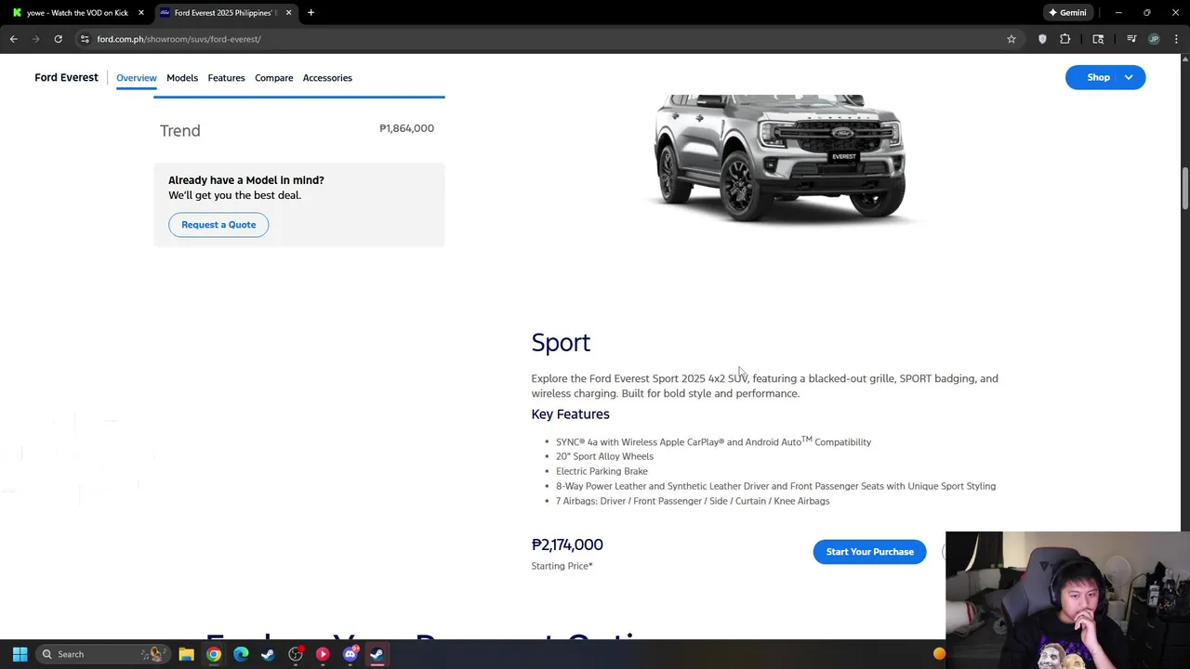Close the Kick VOD tab

[x=141, y=13]
